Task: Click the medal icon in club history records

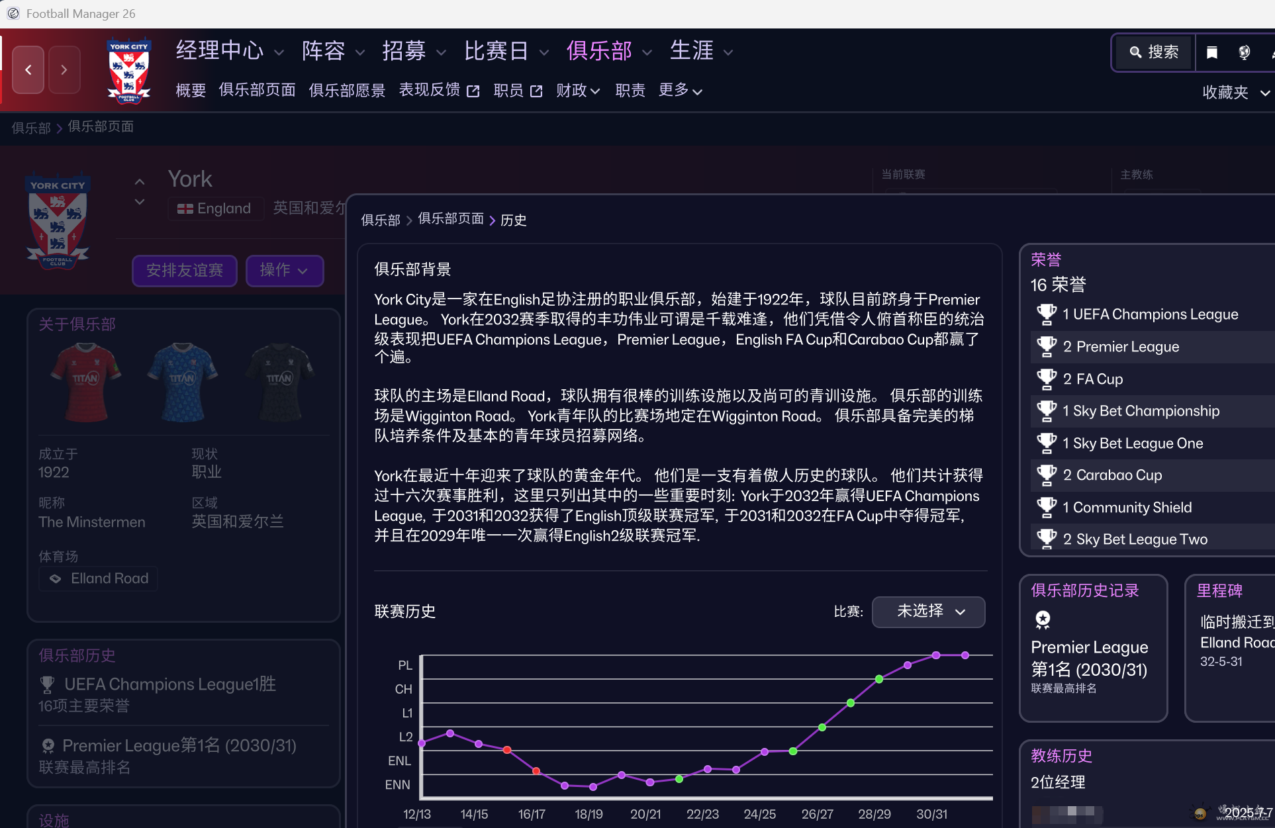Action: point(1043,620)
